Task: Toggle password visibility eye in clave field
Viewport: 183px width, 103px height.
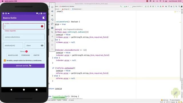Action: tap(42, 45)
